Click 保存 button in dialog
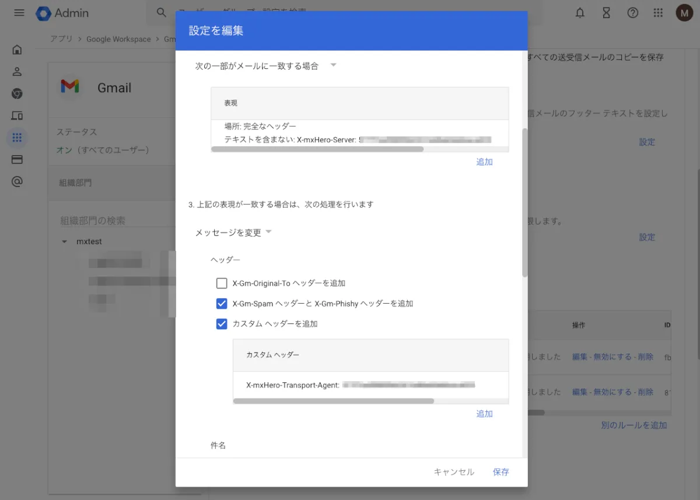Screen dimensions: 700x500 (x=501, y=472)
